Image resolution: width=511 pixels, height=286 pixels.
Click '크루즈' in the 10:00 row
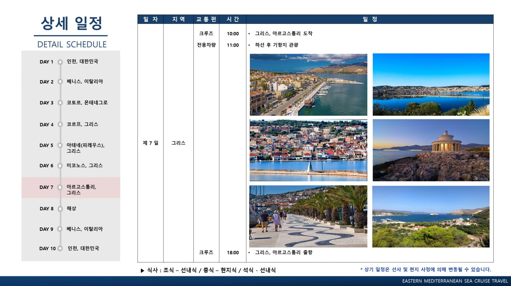point(206,33)
